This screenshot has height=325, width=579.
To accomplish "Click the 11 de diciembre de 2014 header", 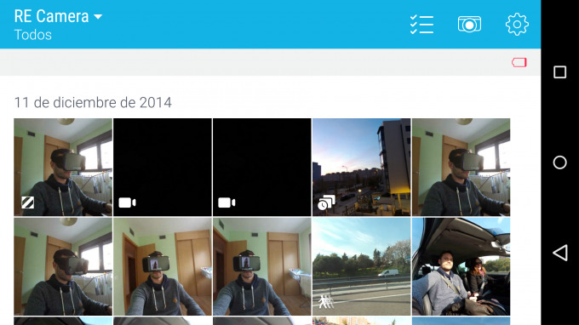I will (93, 103).
